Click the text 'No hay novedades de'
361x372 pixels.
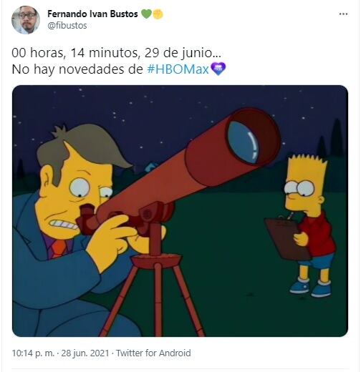[77, 69]
